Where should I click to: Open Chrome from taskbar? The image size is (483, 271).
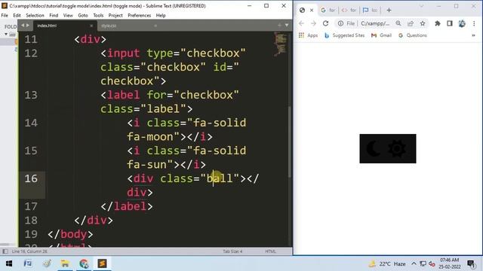[84, 263]
